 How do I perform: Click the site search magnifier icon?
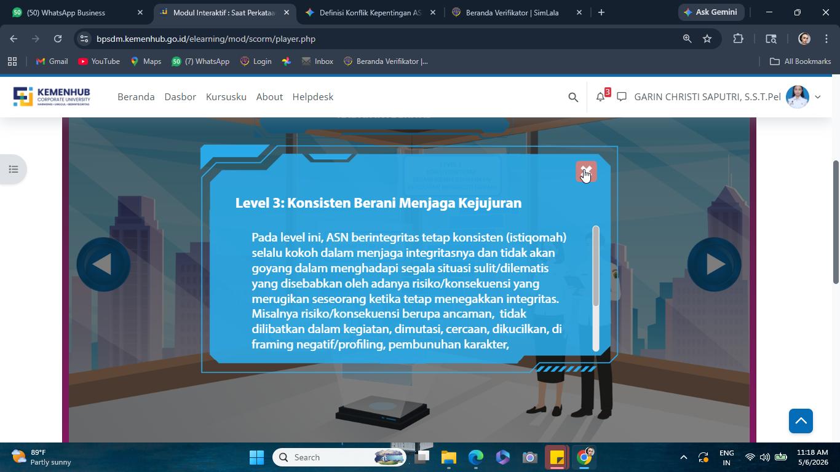(573, 97)
